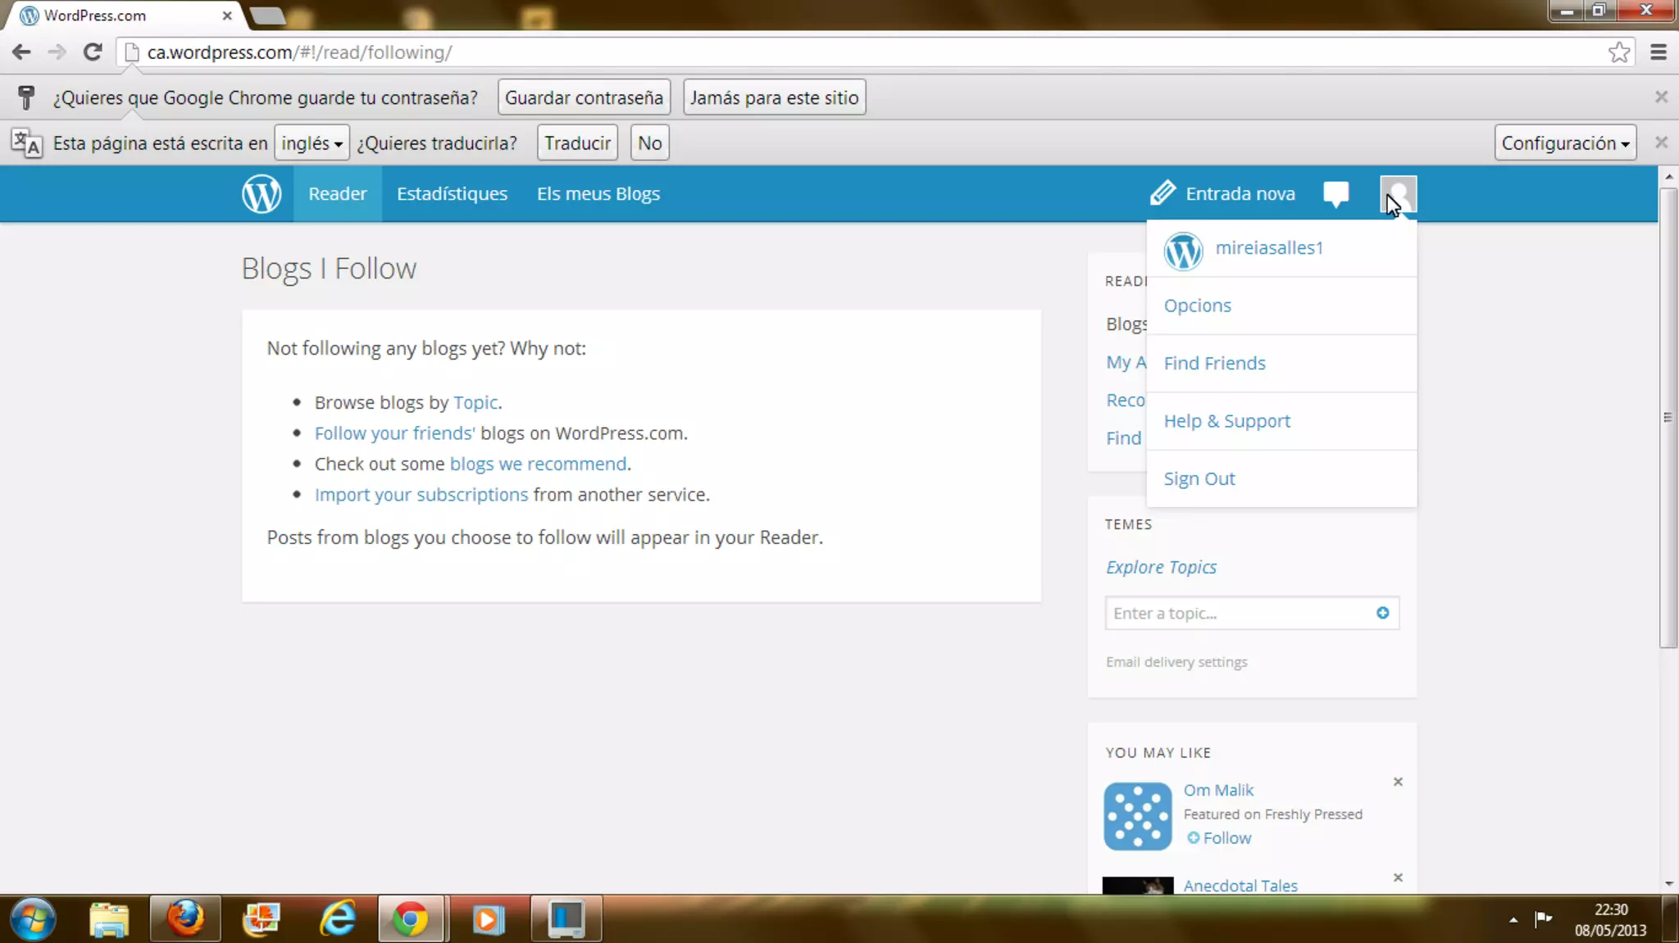
Task: Open the application icon right of the media player in the taskbar
Action: tap(566, 919)
